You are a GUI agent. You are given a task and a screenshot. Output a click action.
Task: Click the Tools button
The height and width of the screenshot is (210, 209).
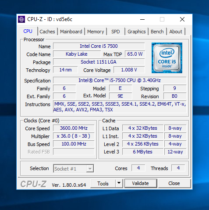coord(103,183)
